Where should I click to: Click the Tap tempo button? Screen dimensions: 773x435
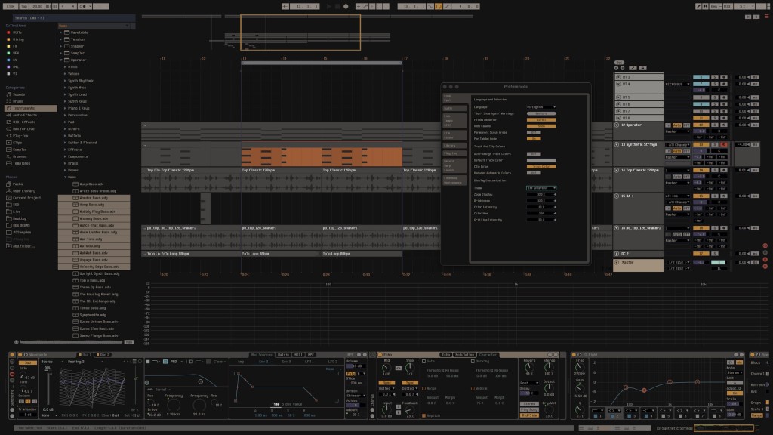[x=25, y=6]
